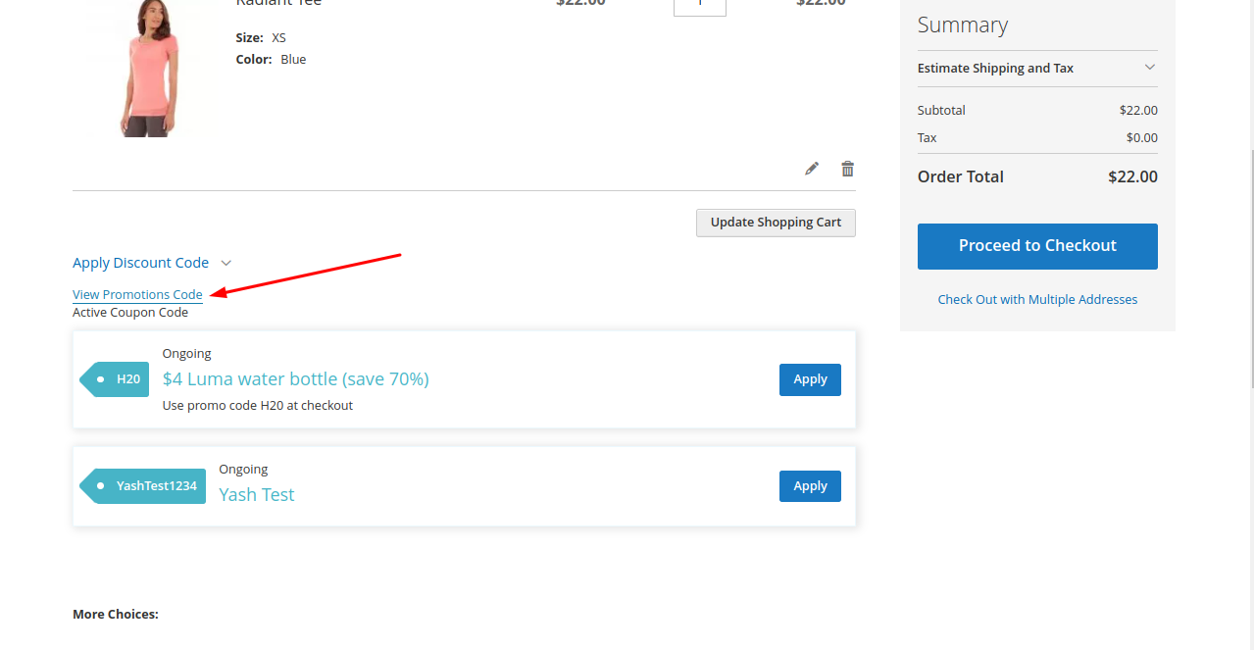Toggle the Apply Discount Code heading
Viewport: 1254px width, 650px height.
click(x=140, y=263)
